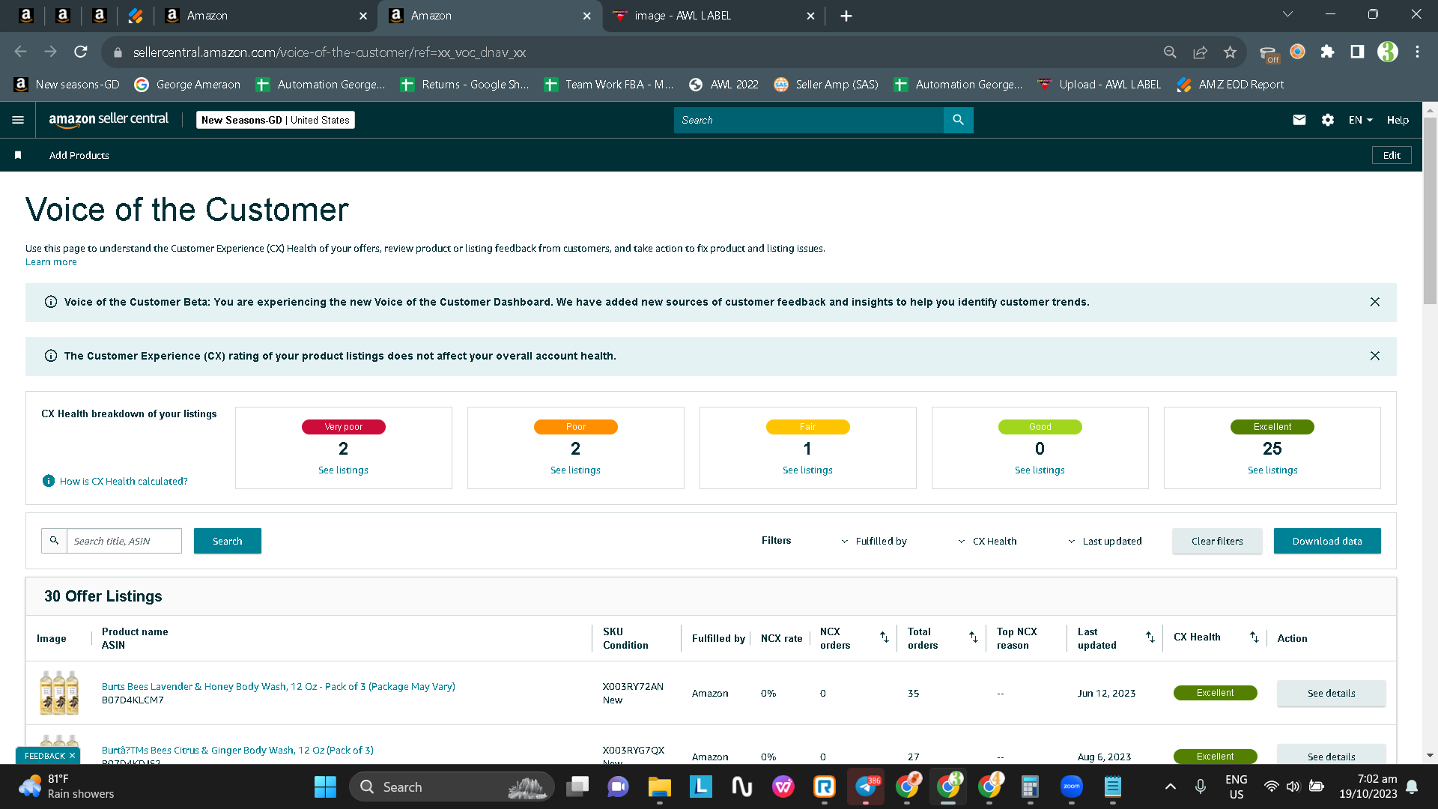Screen dimensions: 1438x809
Task: Open the Chrome tab search chevron
Action: pyautogui.click(x=1288, y=14)
